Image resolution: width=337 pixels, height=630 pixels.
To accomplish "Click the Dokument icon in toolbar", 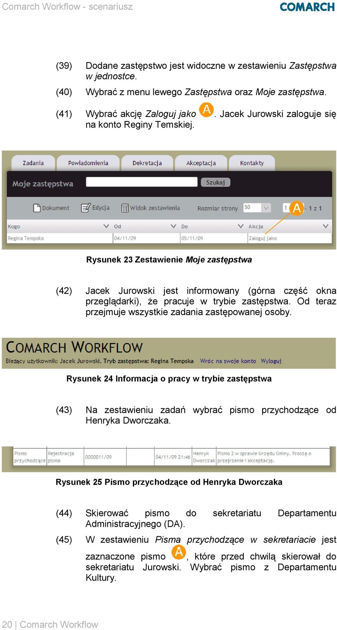I will (x=37, y=208).
